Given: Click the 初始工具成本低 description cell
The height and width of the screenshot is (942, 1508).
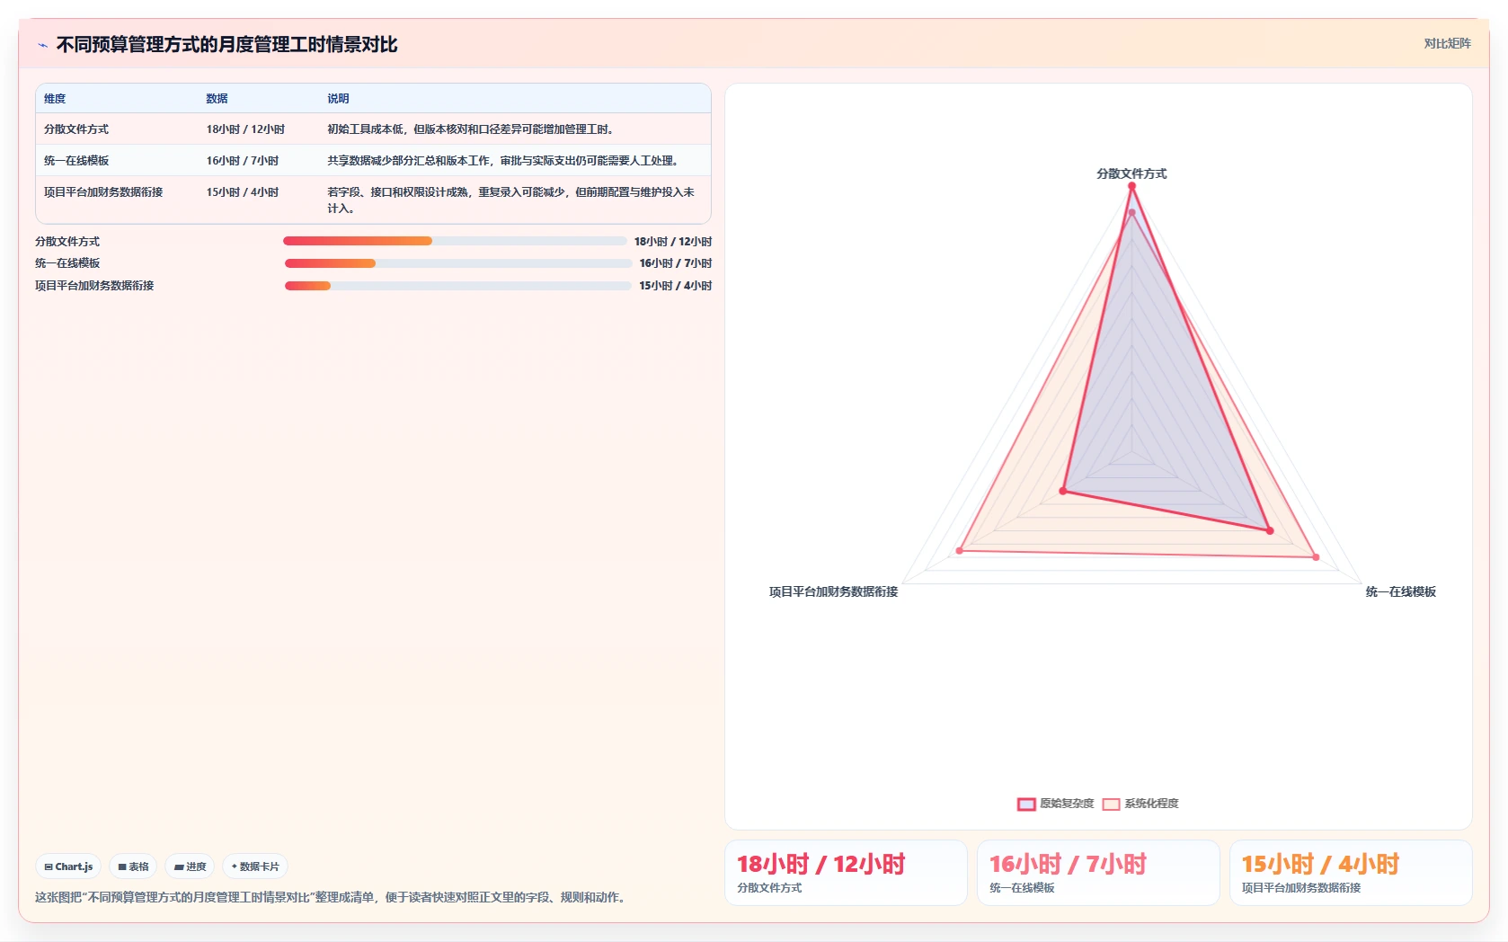Looking at the screenshot, I should [471, 129].
